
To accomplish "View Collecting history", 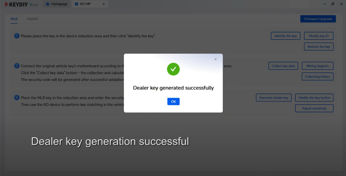I will point(318,77).
